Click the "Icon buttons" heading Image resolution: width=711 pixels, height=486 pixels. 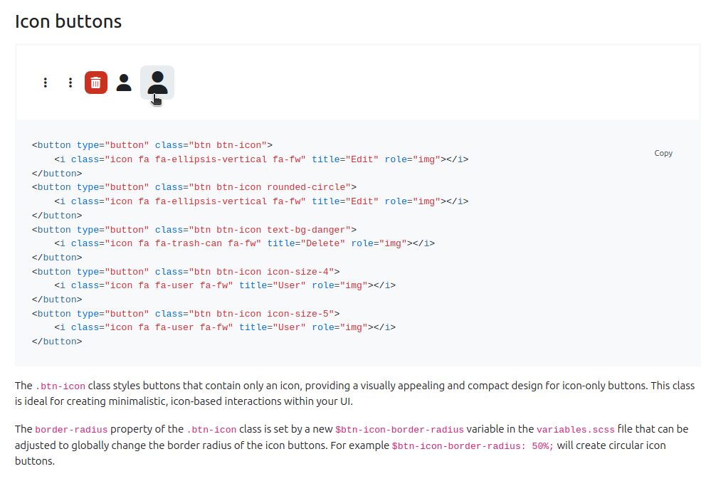[x=68, y=21]
